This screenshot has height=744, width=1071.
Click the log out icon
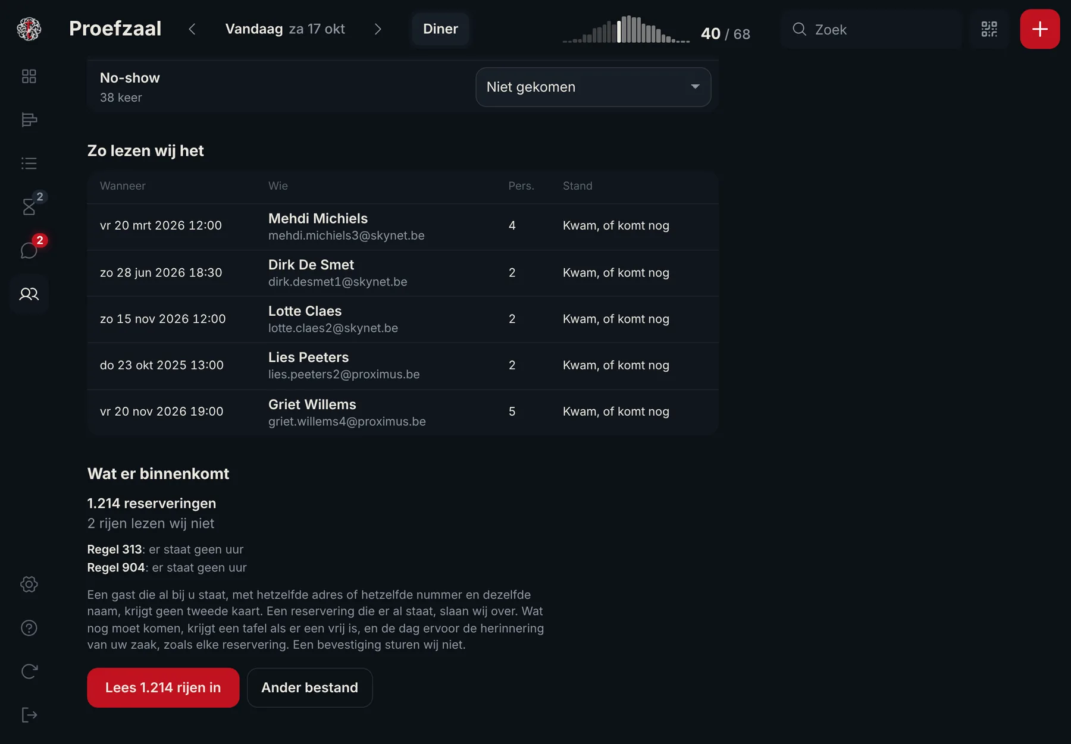(x=29, y=715)
